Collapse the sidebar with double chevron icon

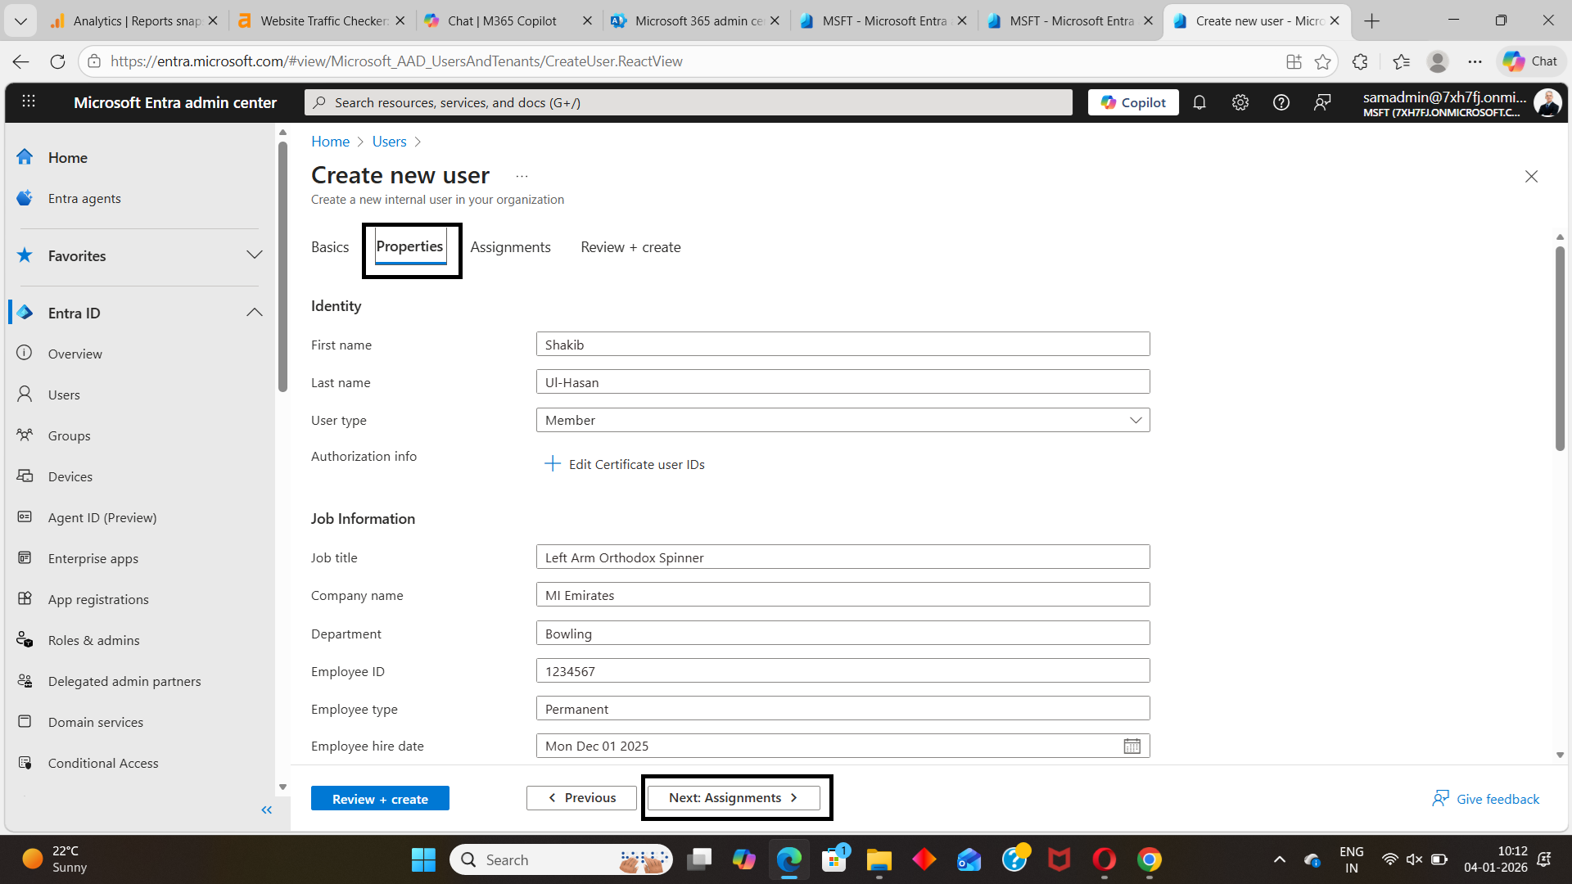point(266,810)
